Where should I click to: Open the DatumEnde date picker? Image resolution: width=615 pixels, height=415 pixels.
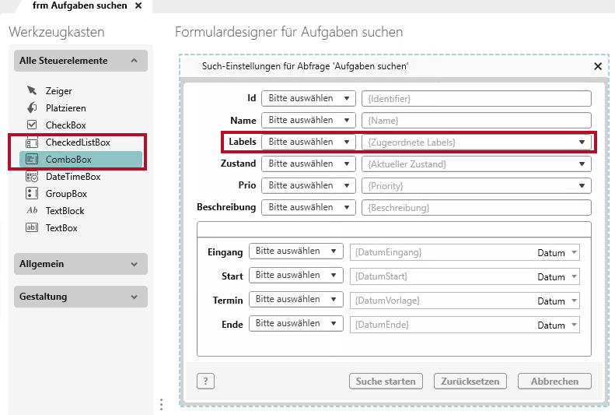[x=575, y=325]
